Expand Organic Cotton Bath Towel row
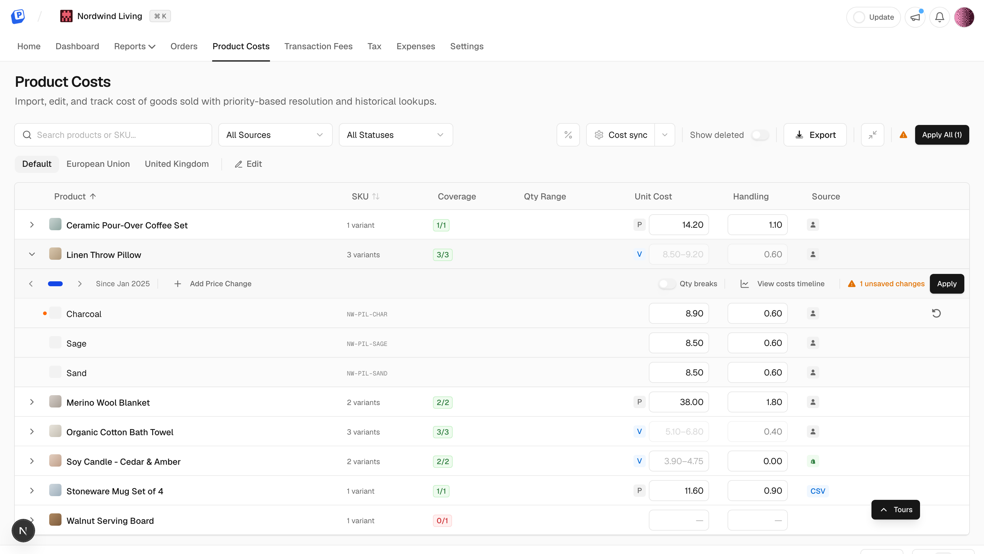 (32, 432)
